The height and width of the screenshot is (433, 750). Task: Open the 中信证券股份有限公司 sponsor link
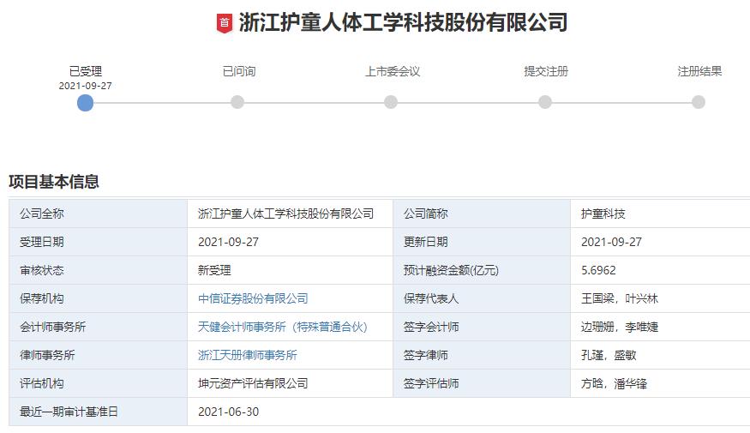(x=253, y=298)
